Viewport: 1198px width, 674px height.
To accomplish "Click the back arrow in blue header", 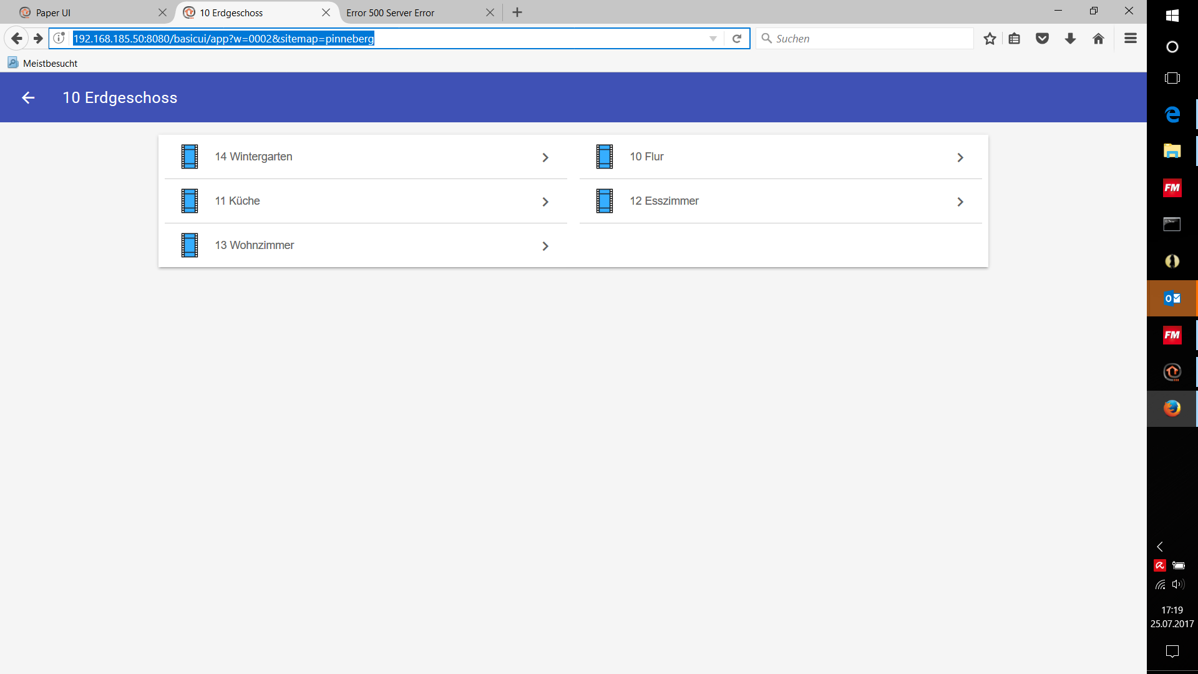I will point(28,98).
